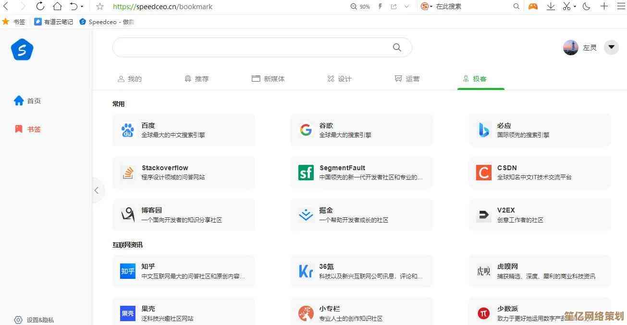627x325 pixels.
Task: Expand the Sogou search engine selector dropdown
Action: pos(431,7)
